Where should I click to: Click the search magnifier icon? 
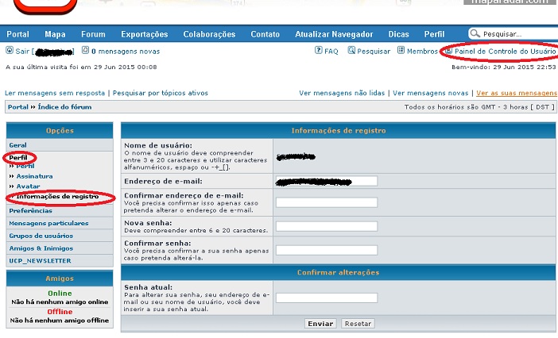point(475,34)
